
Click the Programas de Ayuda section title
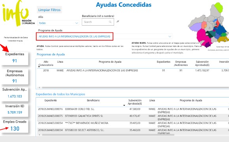click(x=51, y=54)
